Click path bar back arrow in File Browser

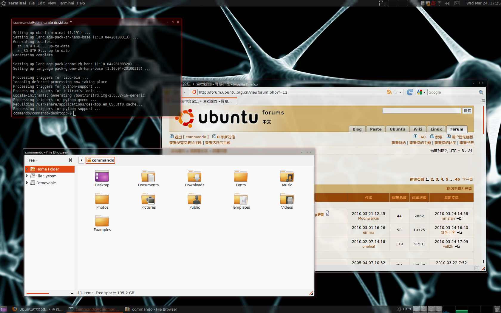[81, 160]
